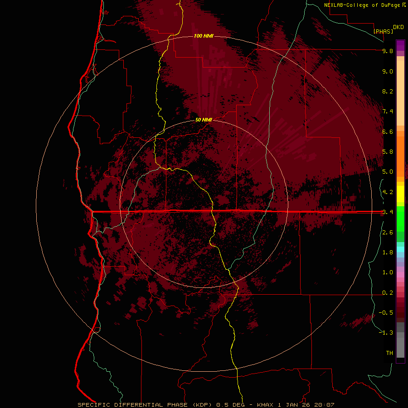Click the 100 NMI range ring label
The height and width of the screenshot is (408, 408).
pos(204,36)
